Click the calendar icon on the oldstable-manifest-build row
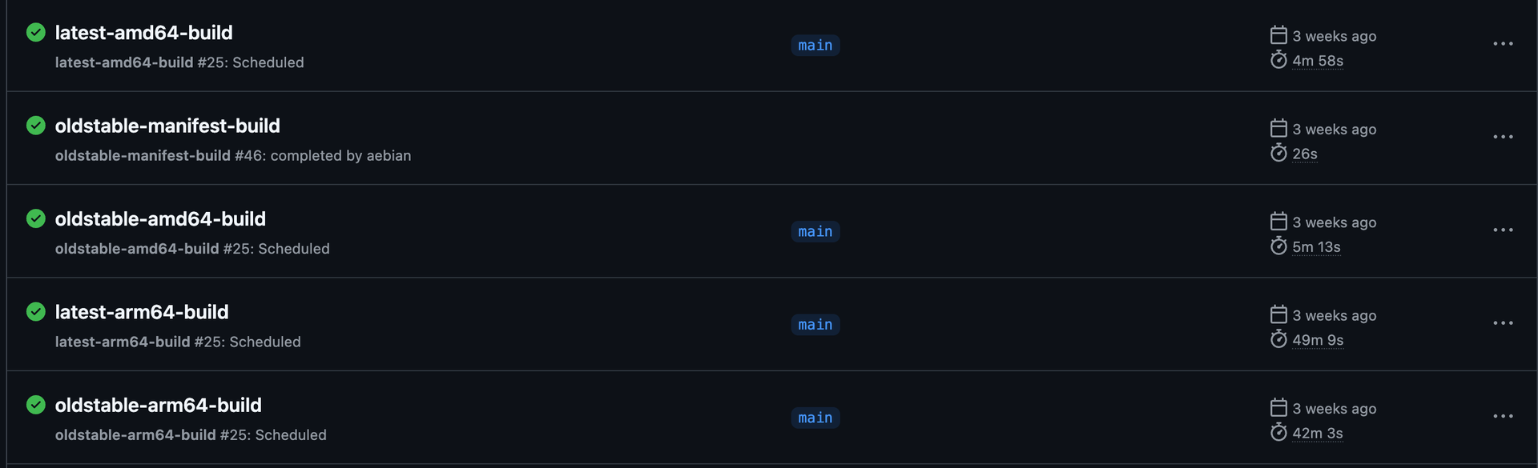 (1278, 129)
